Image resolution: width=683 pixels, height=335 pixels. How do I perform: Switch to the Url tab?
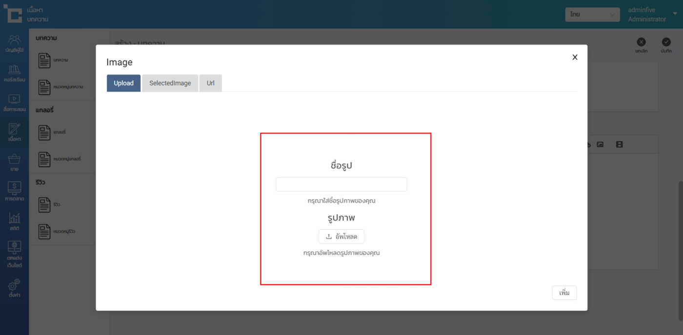click(x=210, y=83)
